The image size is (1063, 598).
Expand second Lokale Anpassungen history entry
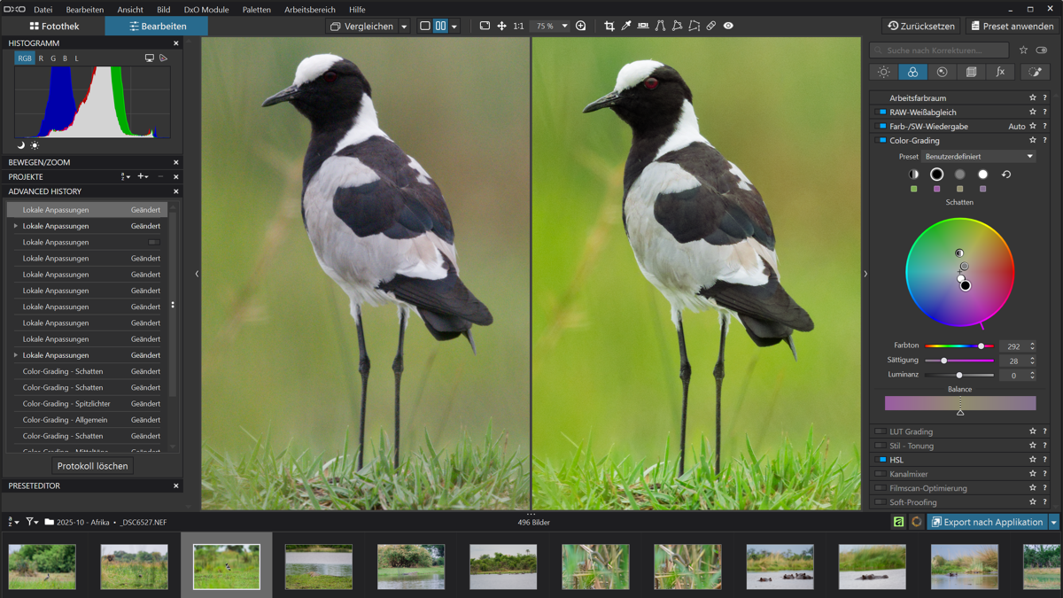pos(15,226)
